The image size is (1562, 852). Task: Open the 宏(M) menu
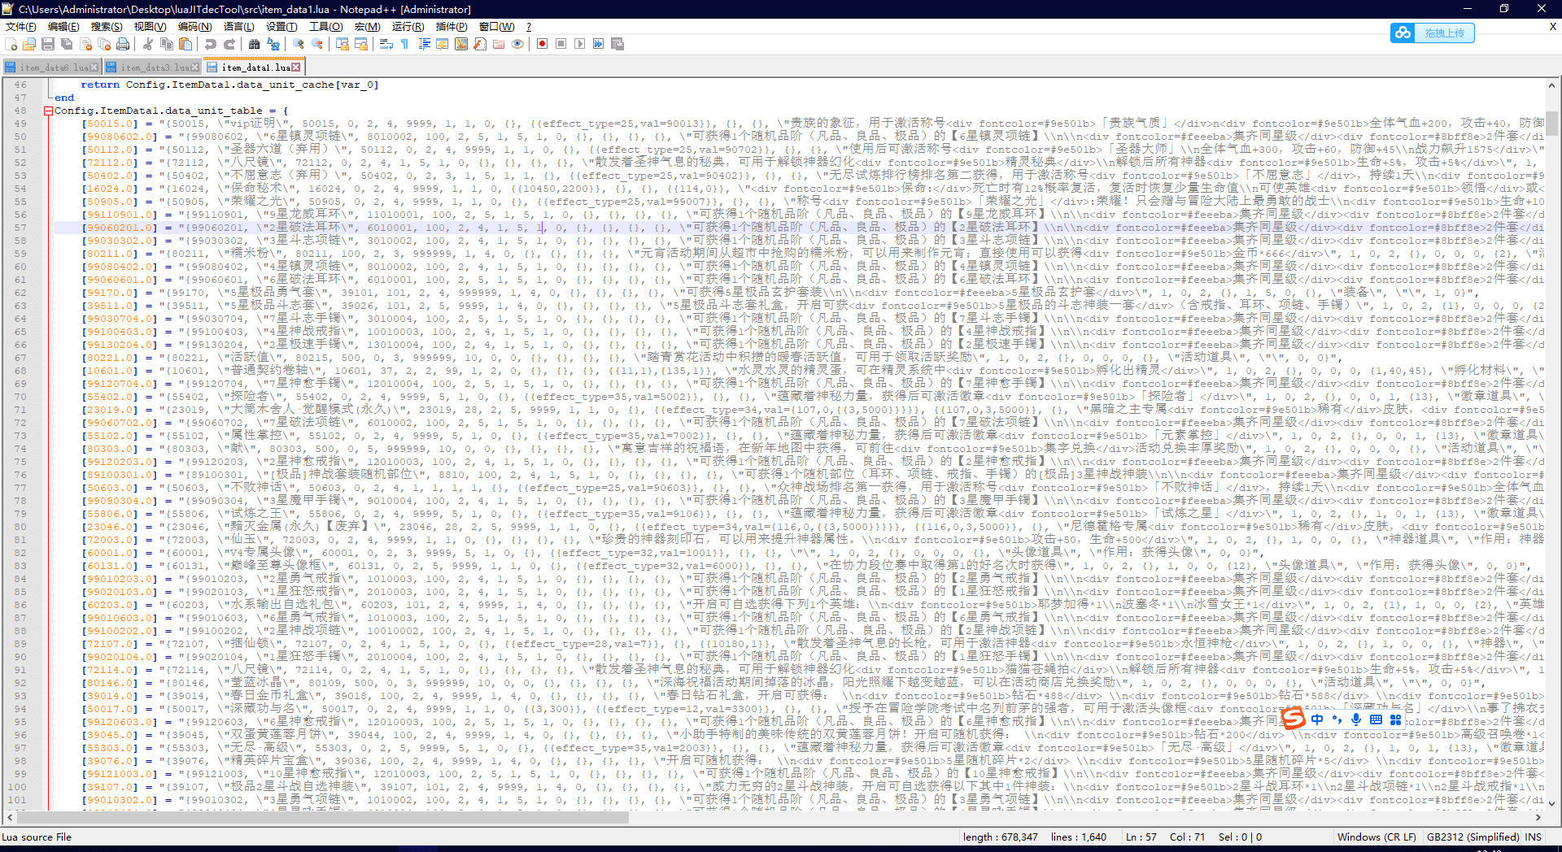click(367, 27)
